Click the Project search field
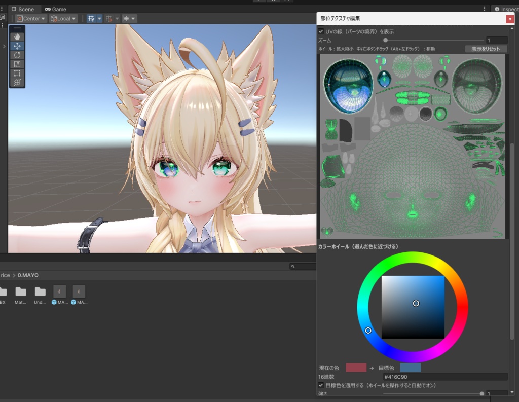This screenshot has height=402, width=519. point(303,266)
